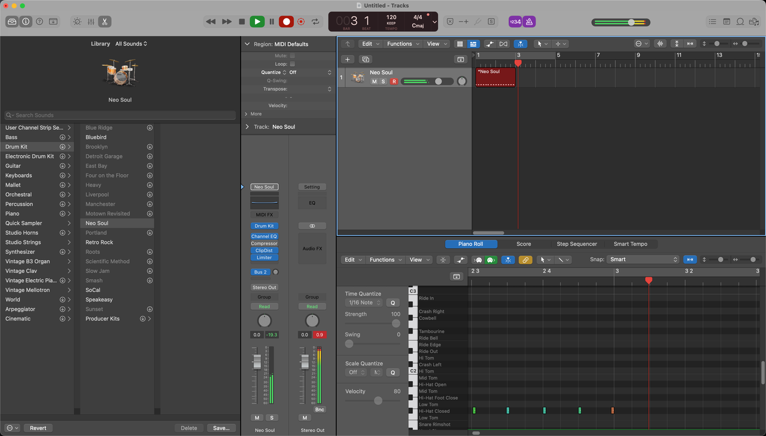Toggle the Cycle loop button
The height and width of the screenshot is (436, 766).
[315, 22]
